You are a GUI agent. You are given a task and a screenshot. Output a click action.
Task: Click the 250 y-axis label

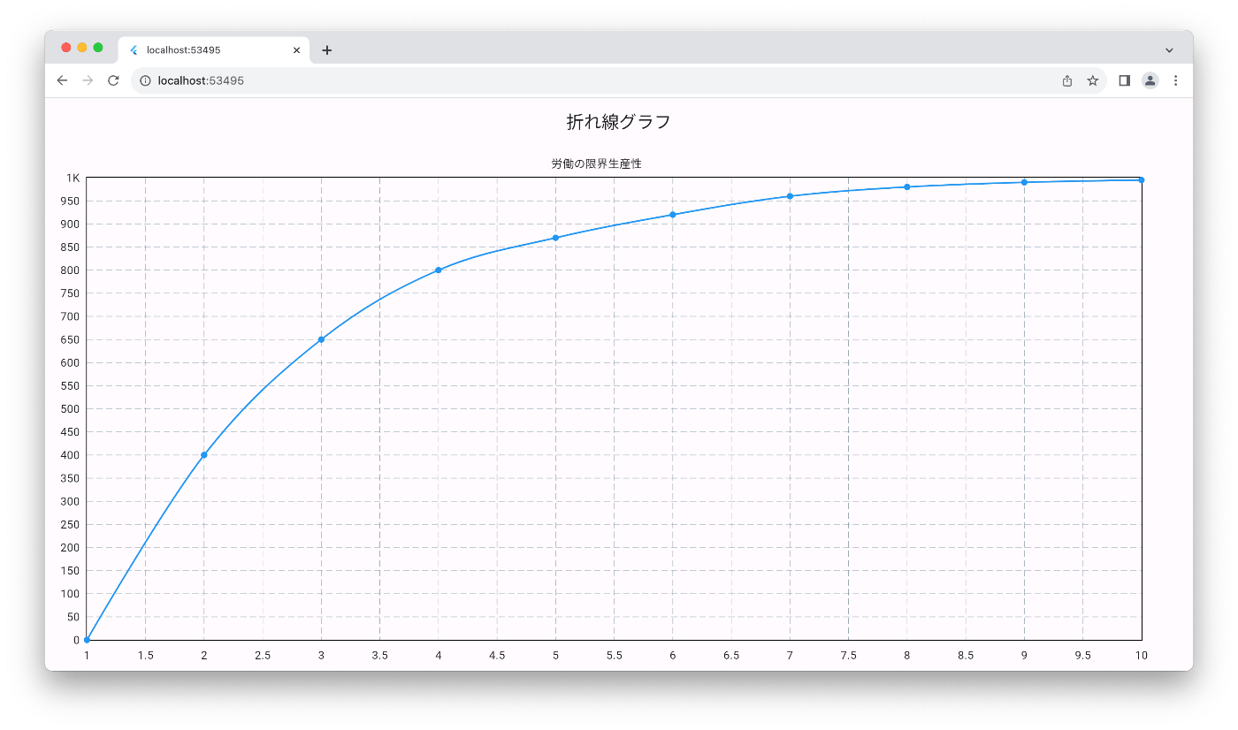click(x=71, y=524)
